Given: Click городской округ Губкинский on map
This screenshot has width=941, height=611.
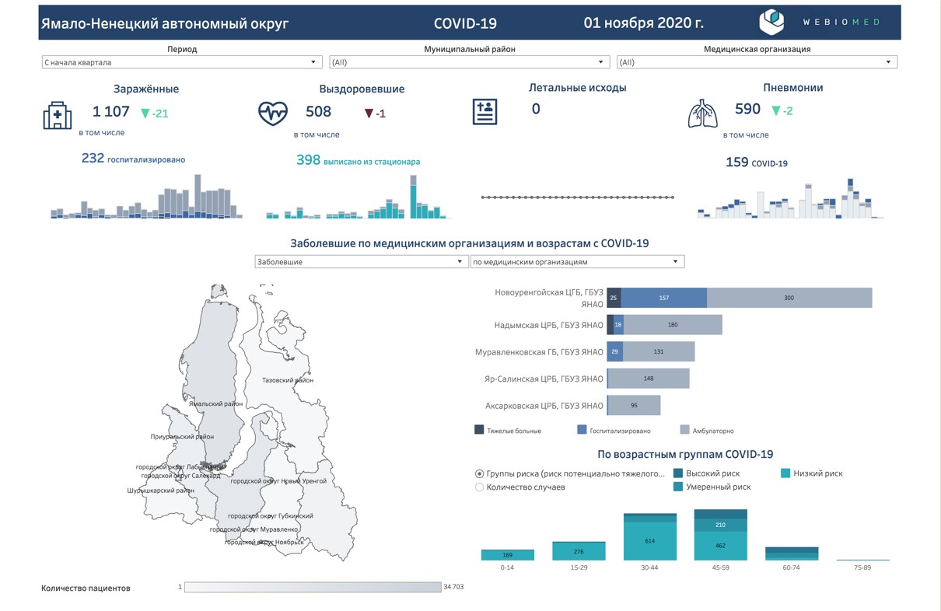Looking at the screenshot, I should pos(271,515).
